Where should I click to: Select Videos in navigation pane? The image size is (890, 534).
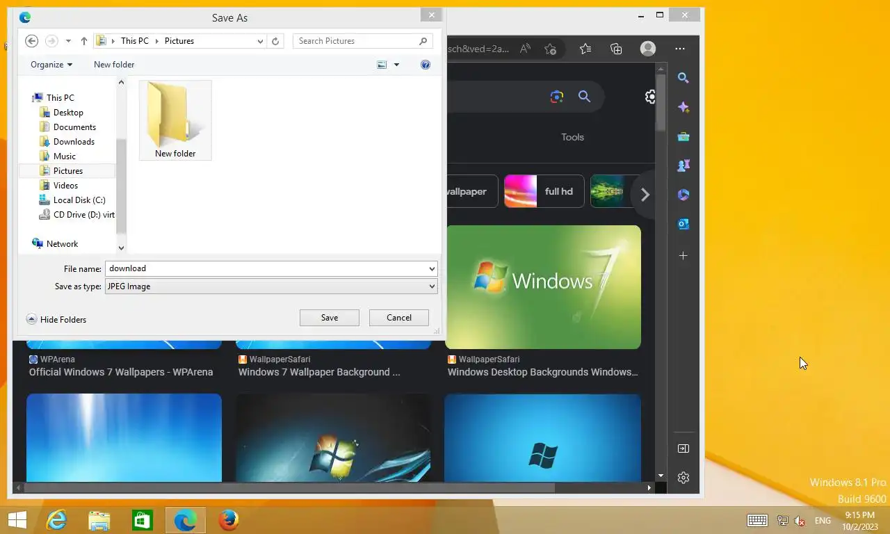pos(65,186)
